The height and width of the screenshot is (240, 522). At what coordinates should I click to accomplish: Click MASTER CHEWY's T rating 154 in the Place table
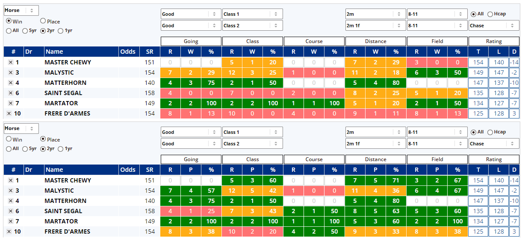click(x=478, y=180)
